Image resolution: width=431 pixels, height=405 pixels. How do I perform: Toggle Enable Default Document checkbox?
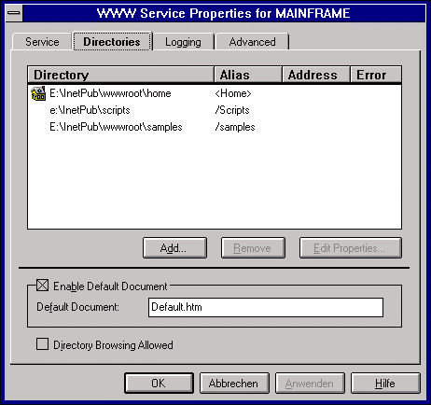(42, 286)
